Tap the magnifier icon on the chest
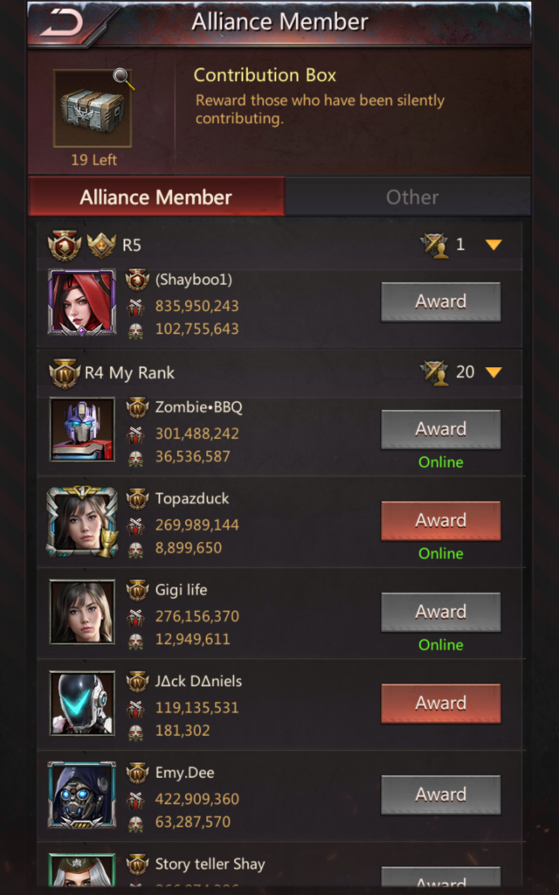Viewport: 559px width, 895px height. point(123,79)
